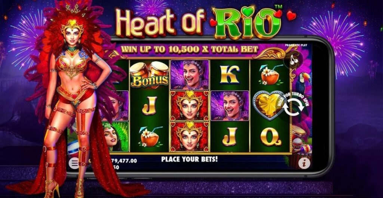This screenshot has width=383, height=198.
Task: Click the coconut drink in the fifth reel
Action: (x=270, y=75)
